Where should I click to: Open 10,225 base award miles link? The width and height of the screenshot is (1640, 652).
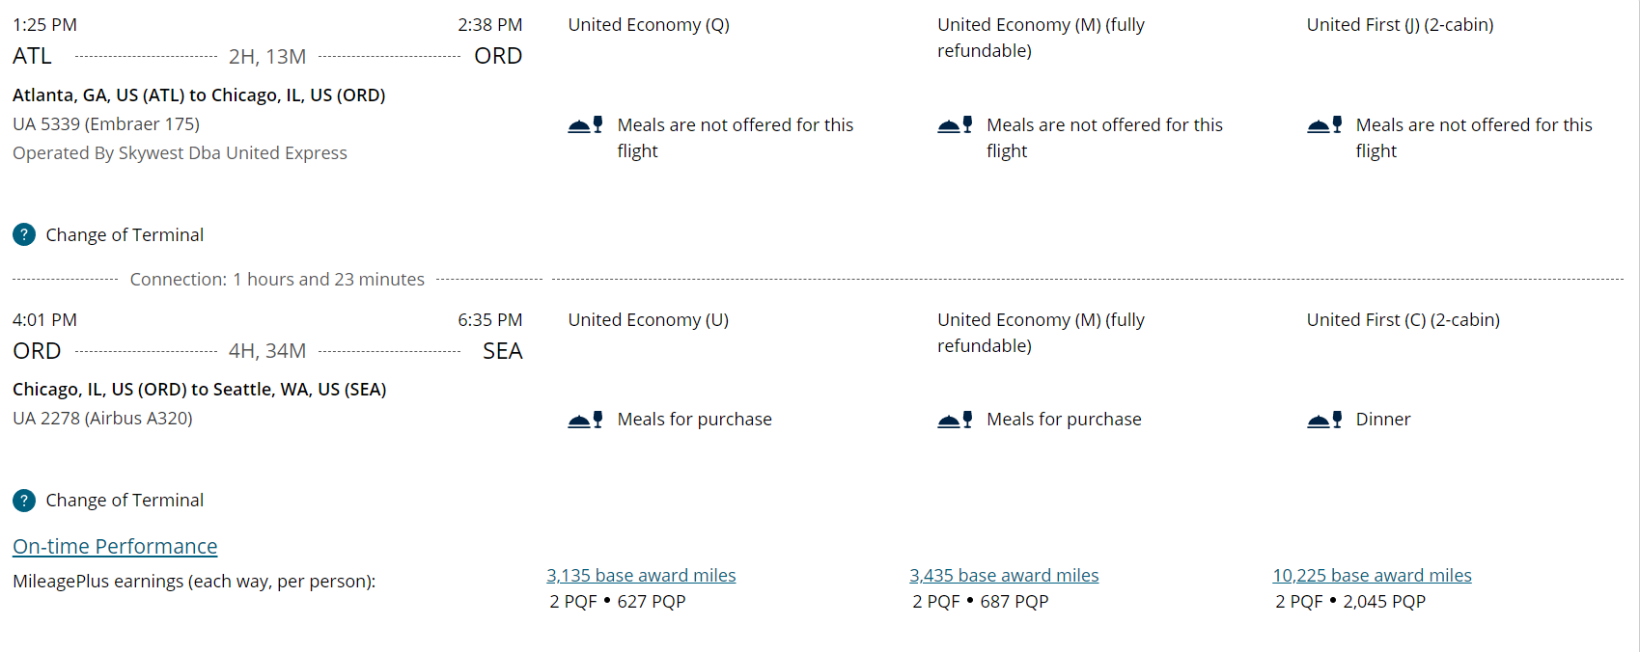point(1372,575)
